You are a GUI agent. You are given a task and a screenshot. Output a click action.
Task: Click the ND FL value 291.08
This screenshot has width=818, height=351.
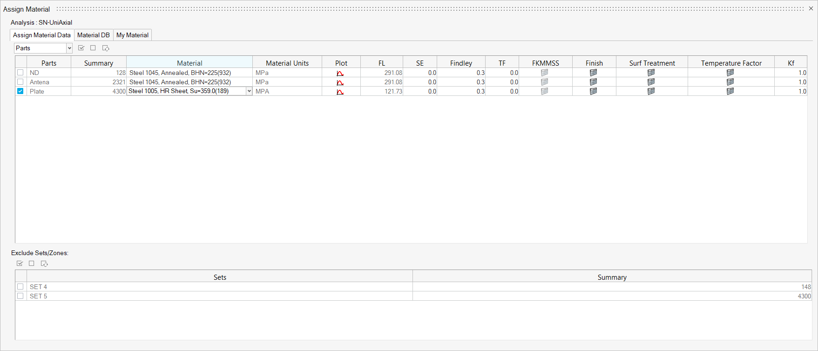382,73
